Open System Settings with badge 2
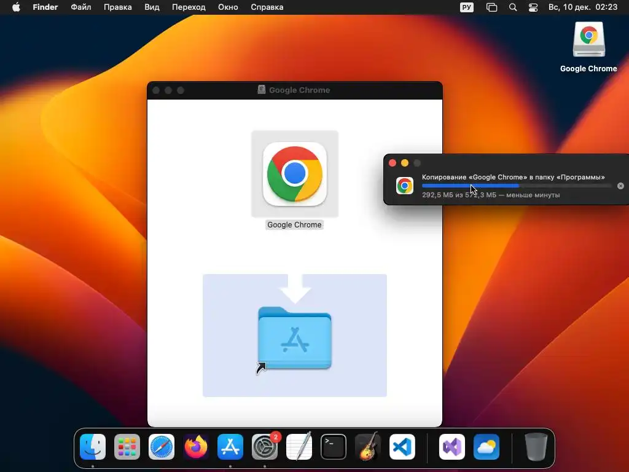629x472 pixels. click(265, 447)
